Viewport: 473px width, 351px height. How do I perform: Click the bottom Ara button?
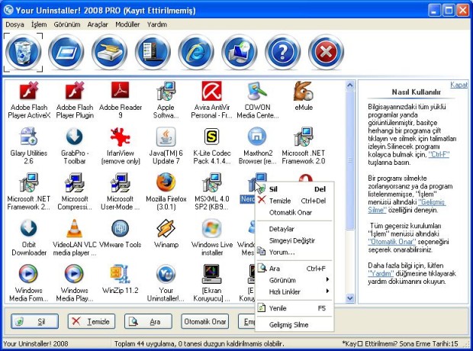click(148, 321)
